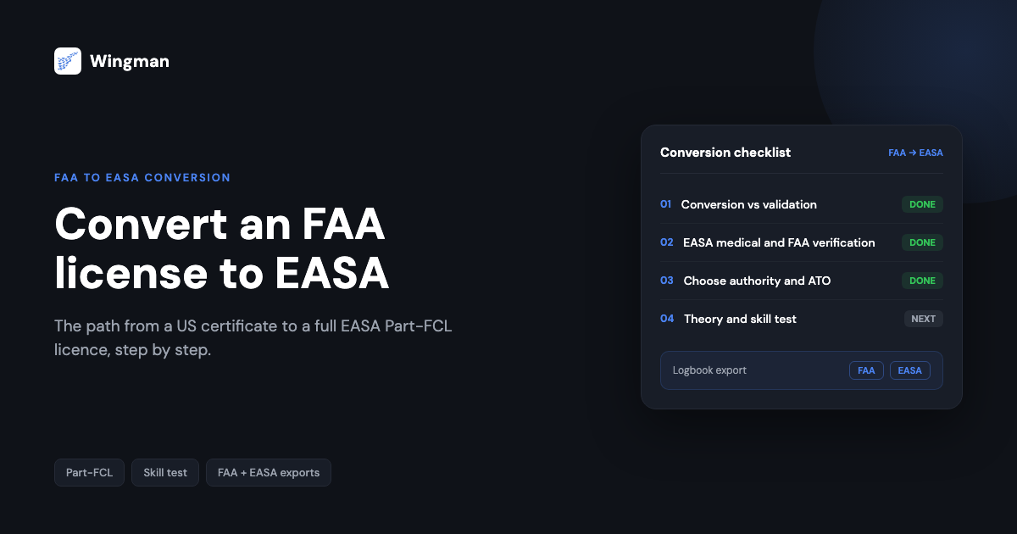Select the FAA + EASA exports tag
The width and height of the screenshot is (1017, 534).
[x=269, y=473]
